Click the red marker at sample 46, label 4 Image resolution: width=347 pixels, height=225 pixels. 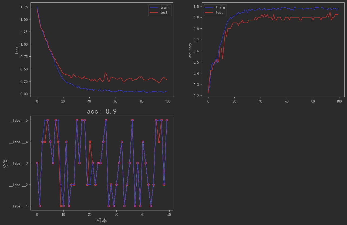pos(159,142)
